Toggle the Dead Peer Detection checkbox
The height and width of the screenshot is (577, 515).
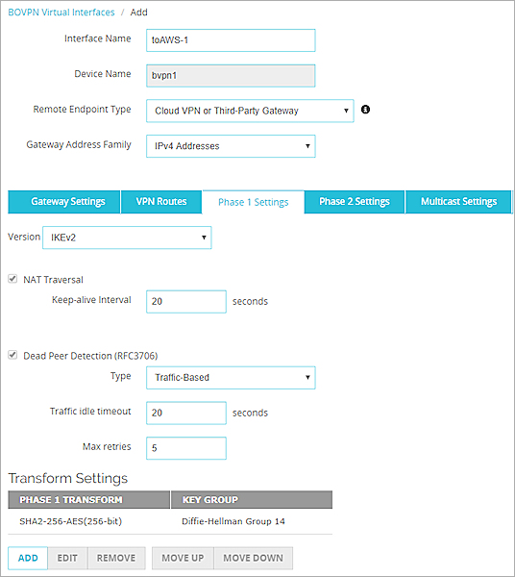pyautogui.click(x=12, y=355)
